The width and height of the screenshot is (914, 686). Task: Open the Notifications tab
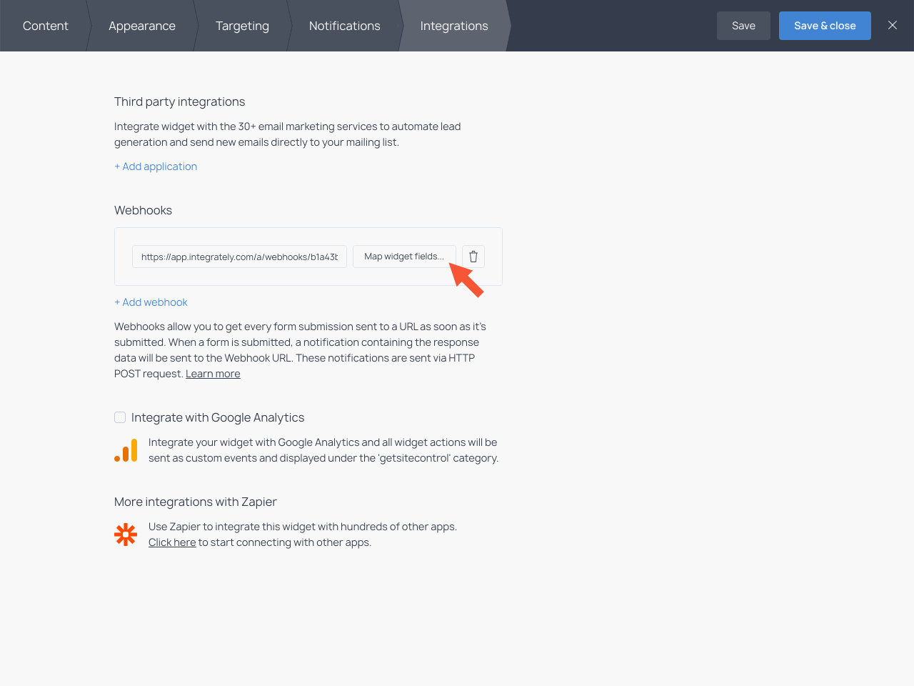(344, 26)
